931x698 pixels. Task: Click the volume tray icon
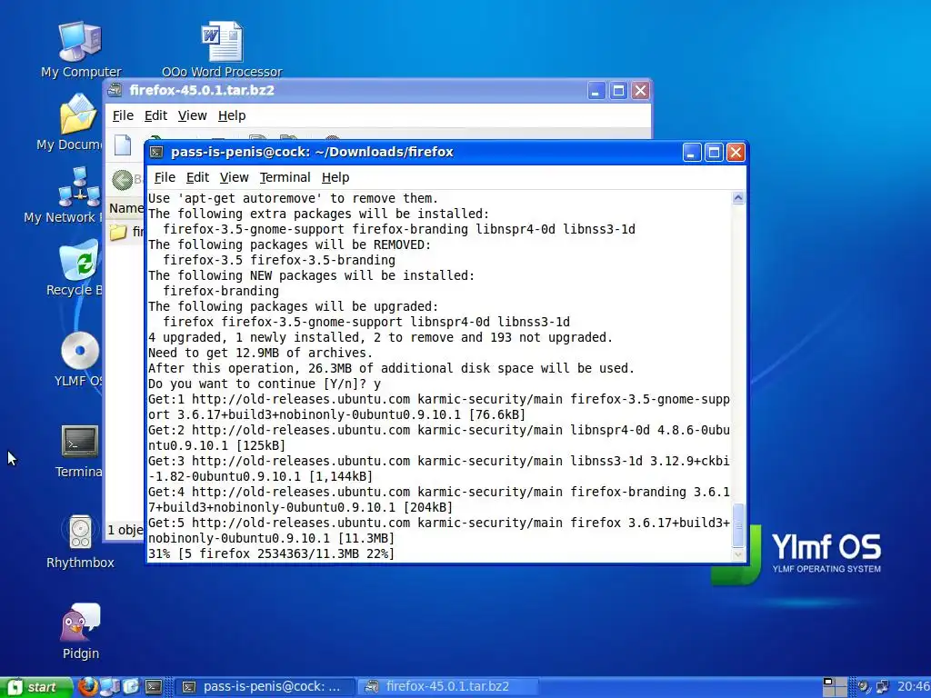tap(864, 687)
